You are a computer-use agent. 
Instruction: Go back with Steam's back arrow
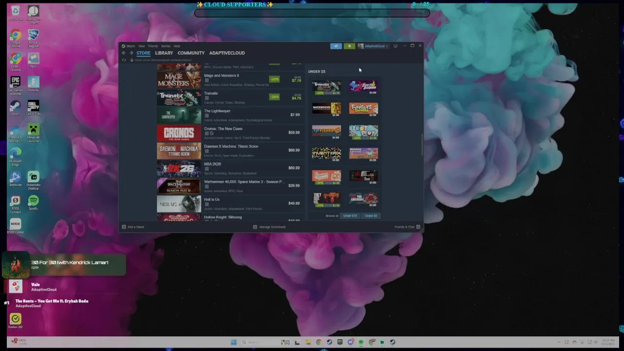[124, 53]
